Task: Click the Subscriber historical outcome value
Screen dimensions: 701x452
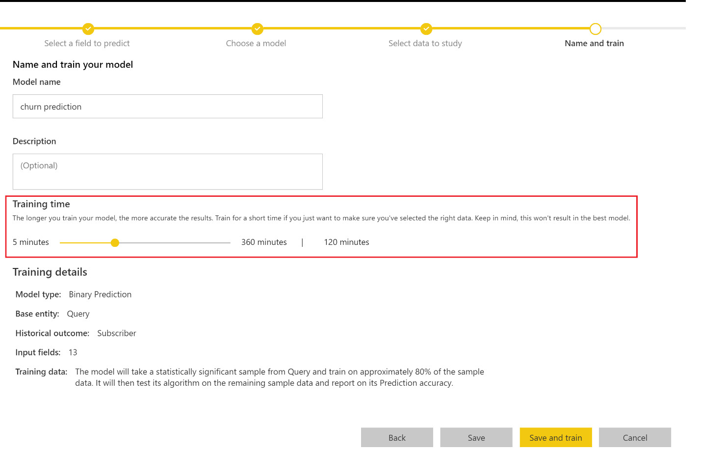Action: coord(117,333)
